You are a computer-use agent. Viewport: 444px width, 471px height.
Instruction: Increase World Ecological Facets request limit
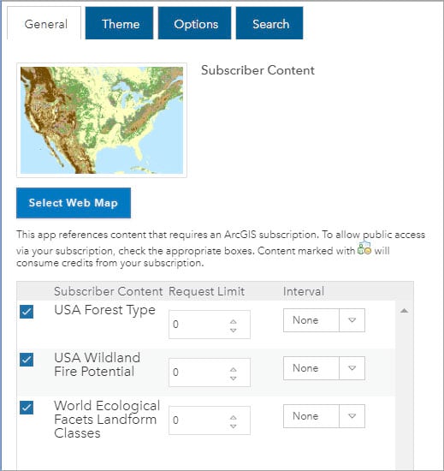tap(233, 418)
